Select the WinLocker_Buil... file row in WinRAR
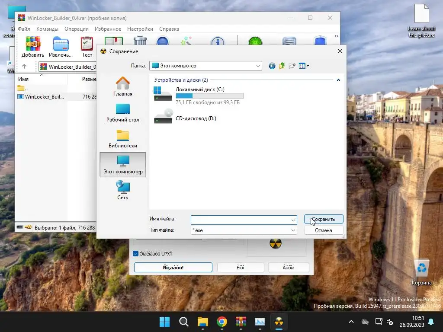Image resolution: width=443 pixels, height=332 pixels. point(56,96)
